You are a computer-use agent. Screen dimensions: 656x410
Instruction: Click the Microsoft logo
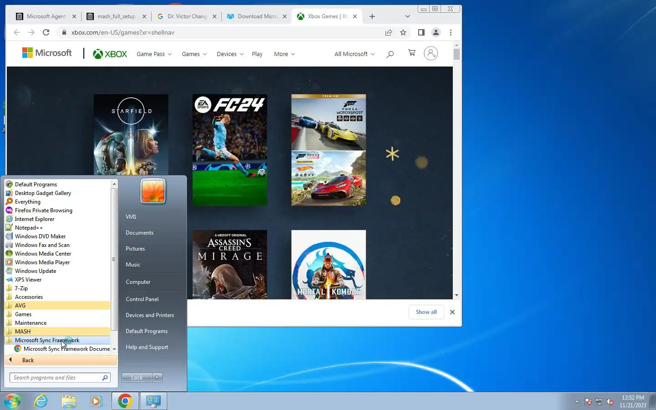47,53
